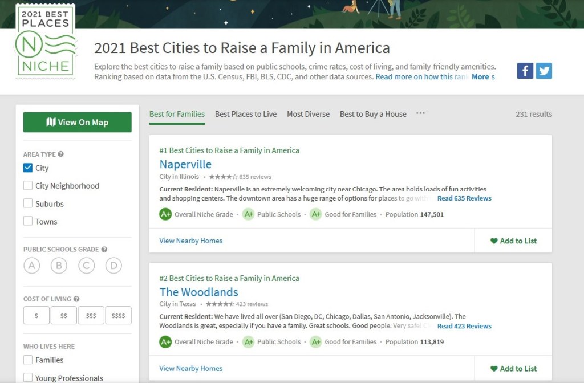
Task: Expand more ranking tabs via ellipsis
Action: click(x=420, y=113)
